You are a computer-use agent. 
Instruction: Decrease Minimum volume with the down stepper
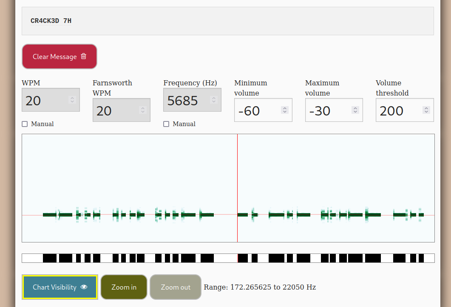coord(285,112)
